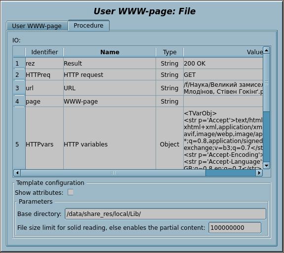Click the horizontal scrollbar left arrow
Image resolution: width=284 pixels, height=253 pixels.
coord(17,173)
